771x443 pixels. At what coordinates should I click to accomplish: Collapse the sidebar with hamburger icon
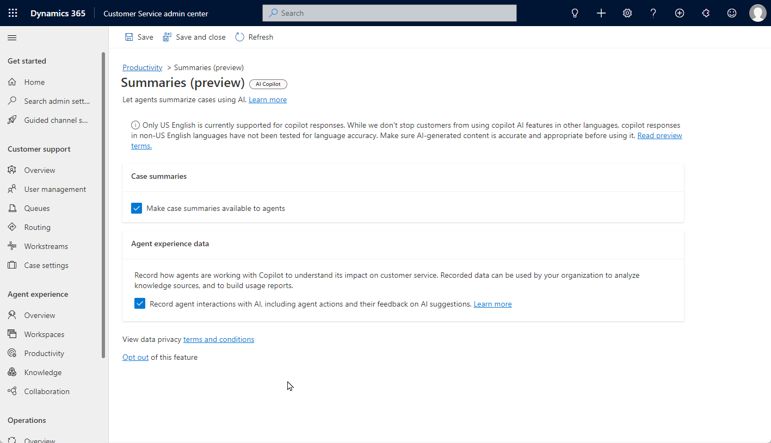[12, 38]
